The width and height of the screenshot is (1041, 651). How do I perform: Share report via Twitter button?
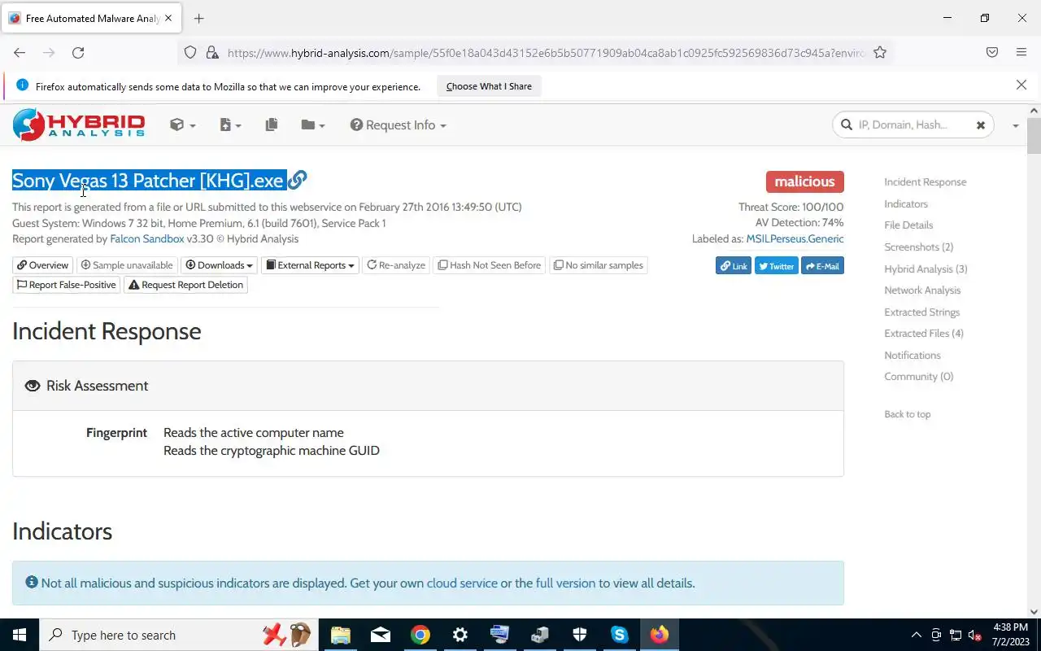click(777, 266)
